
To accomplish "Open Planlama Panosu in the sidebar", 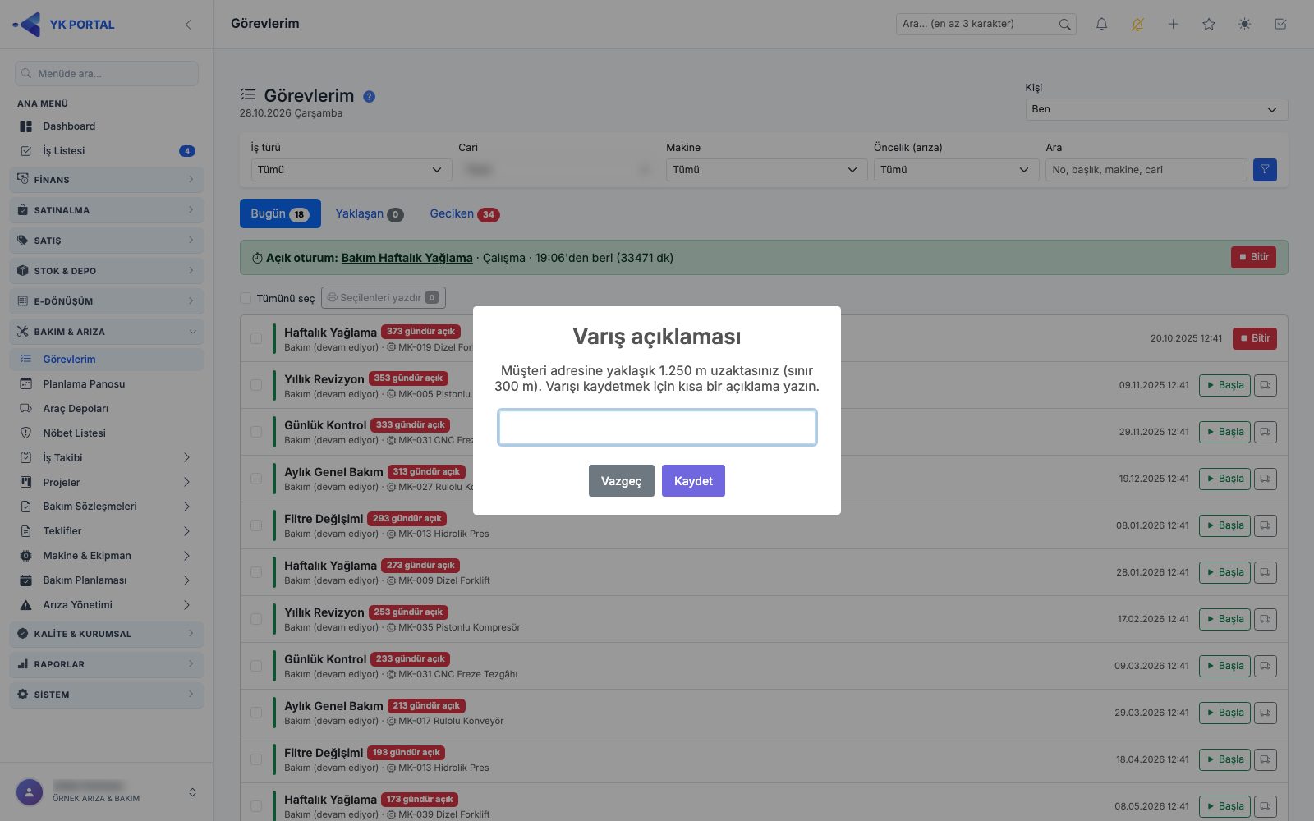I will pyautogui.click(x=84, y=384).
